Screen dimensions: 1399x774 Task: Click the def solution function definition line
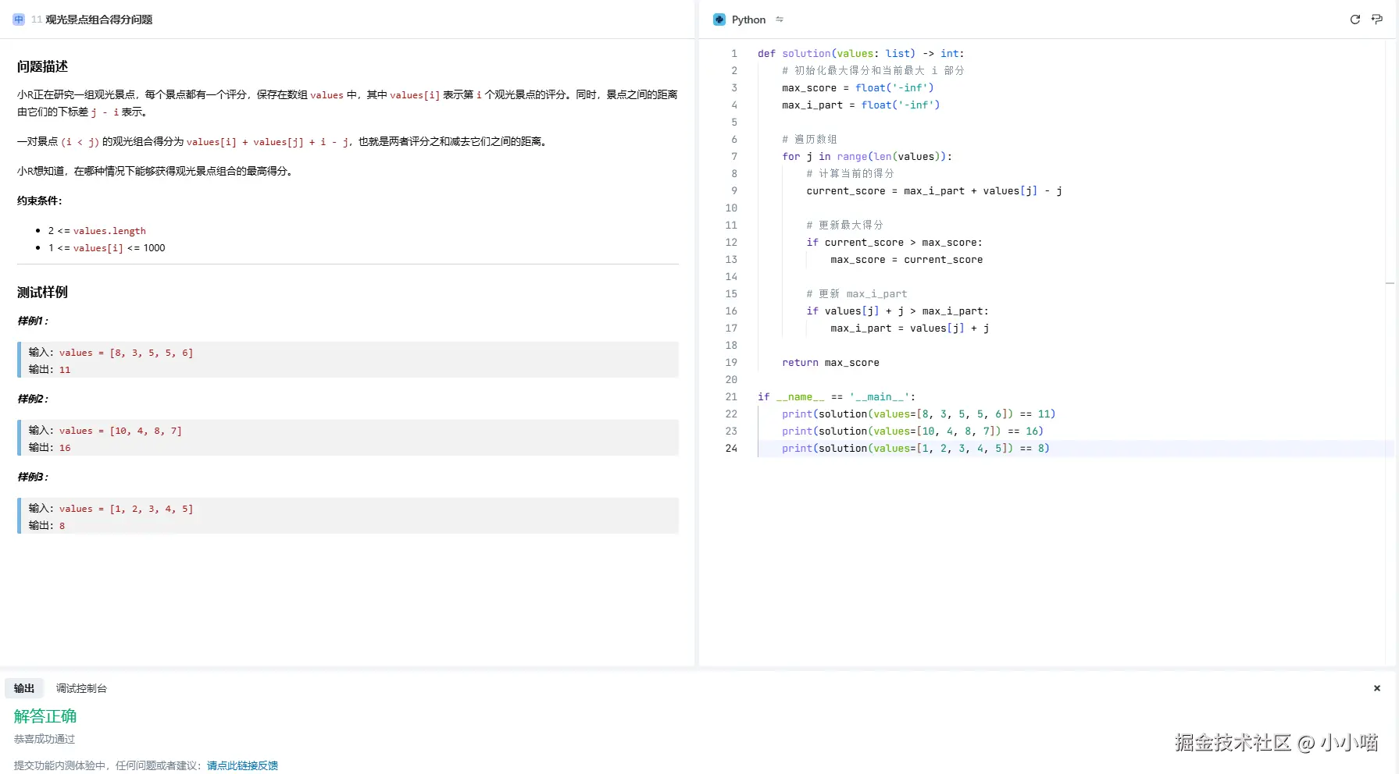coord(860,54)
